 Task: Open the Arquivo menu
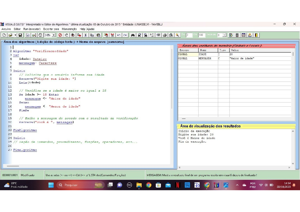6,29
